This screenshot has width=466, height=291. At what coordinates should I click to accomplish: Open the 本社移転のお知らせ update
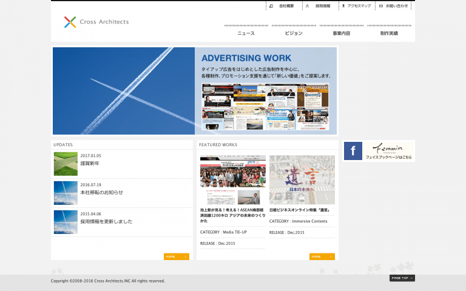[102, 192]
